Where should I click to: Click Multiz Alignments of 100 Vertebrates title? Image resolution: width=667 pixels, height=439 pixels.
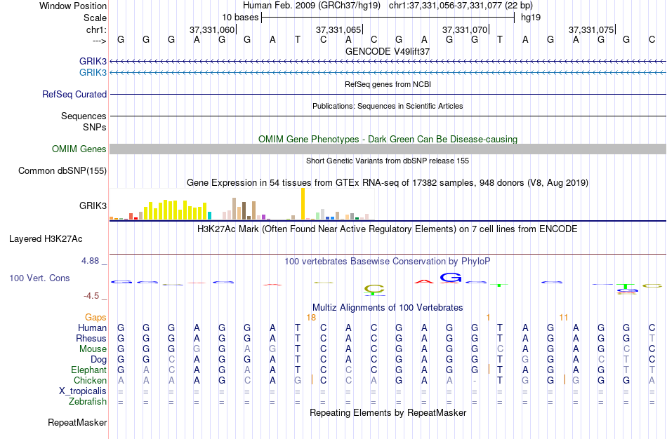[388, 307]
